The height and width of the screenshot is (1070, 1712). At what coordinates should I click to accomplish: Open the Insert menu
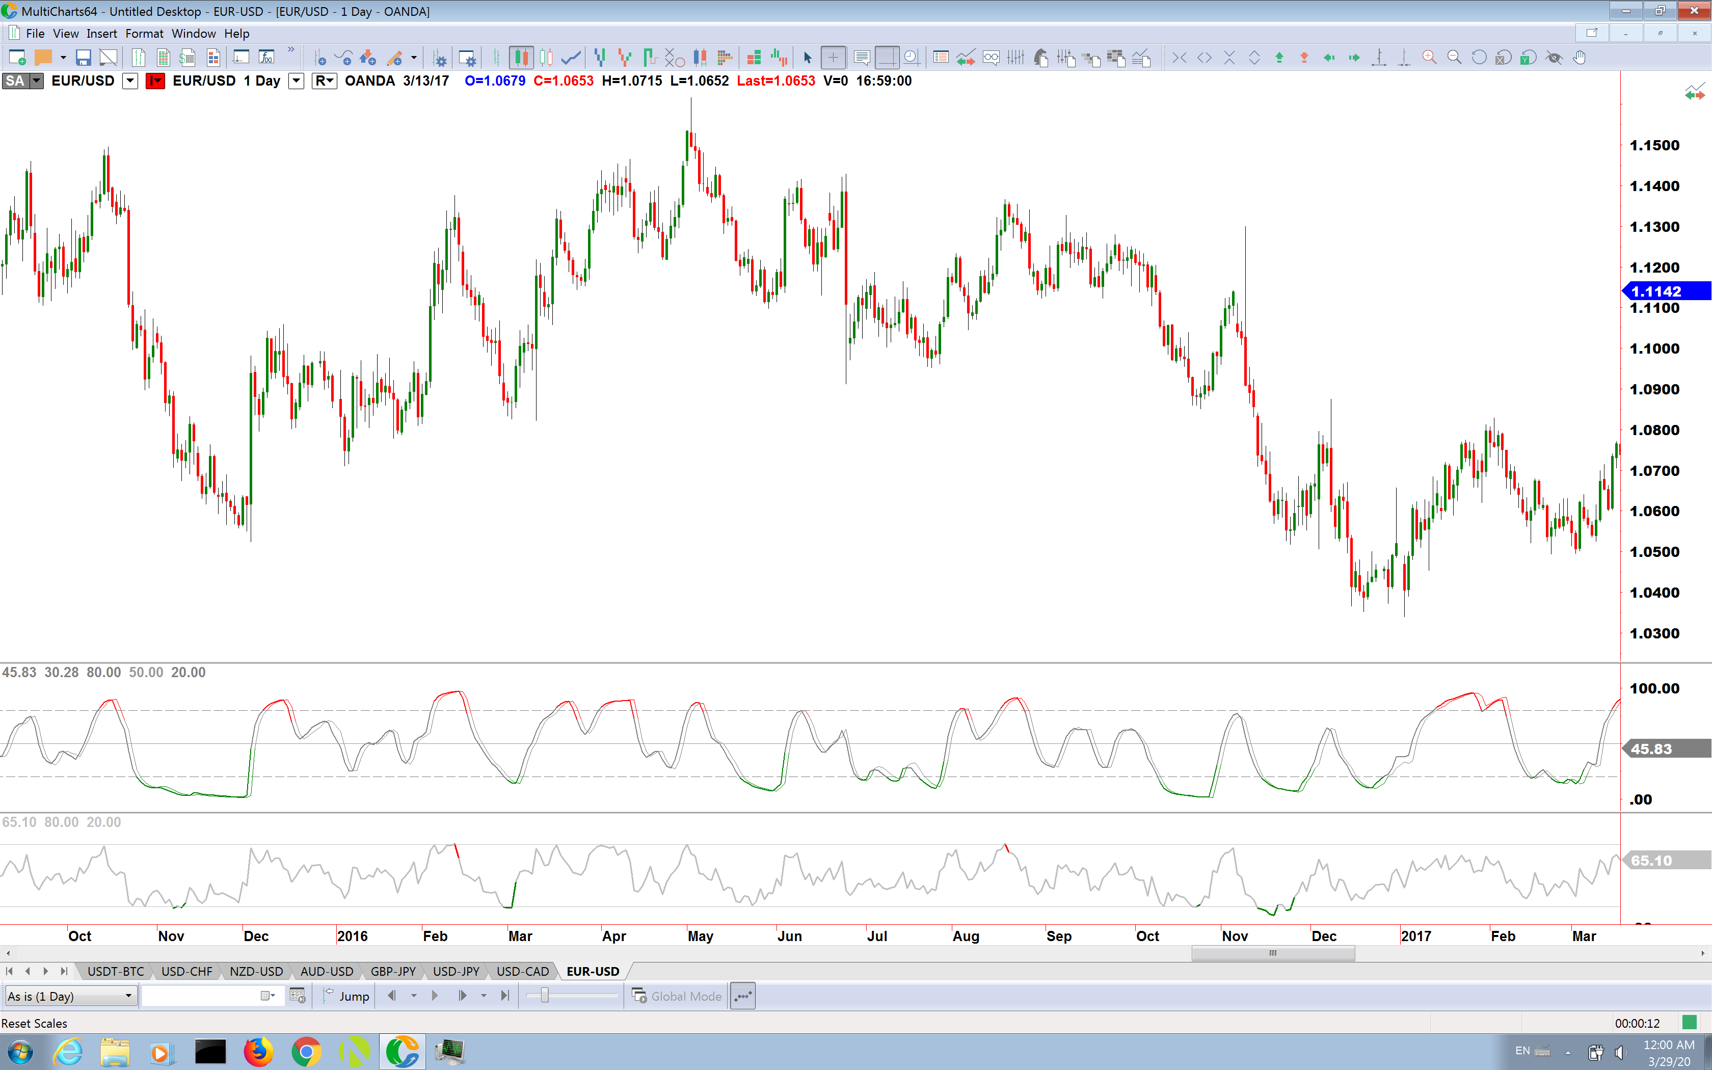[x=102, y=33]
